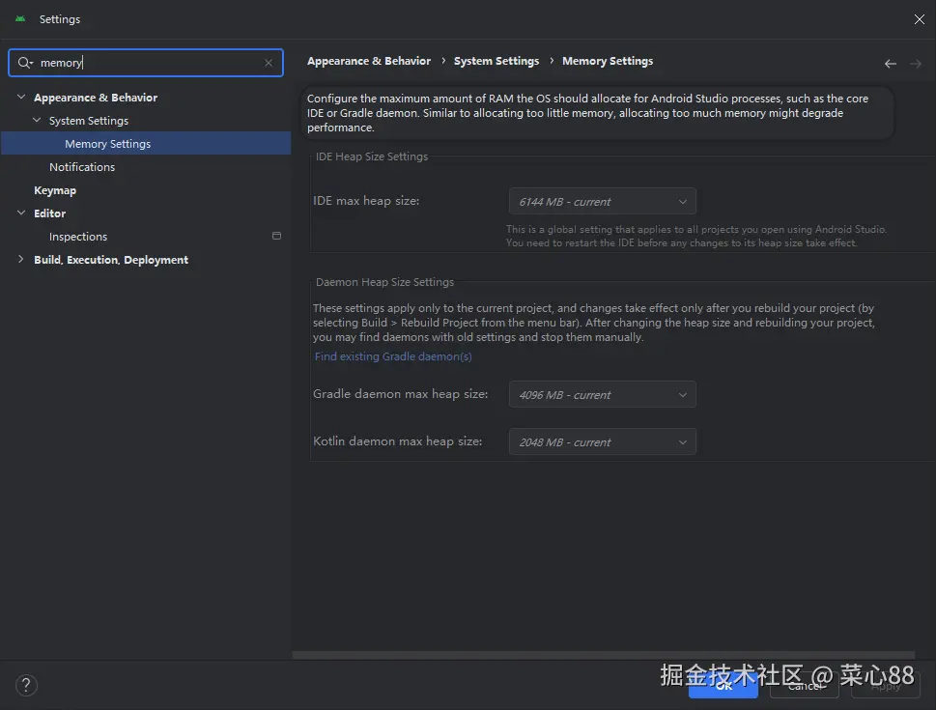
Task: Click the Find existing Gradle daemon(s) link
Action: click(x=393, y=356)
